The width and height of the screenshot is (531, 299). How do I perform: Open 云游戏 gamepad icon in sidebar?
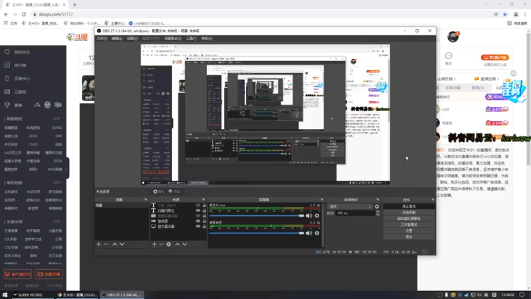[x=7, y=92]
